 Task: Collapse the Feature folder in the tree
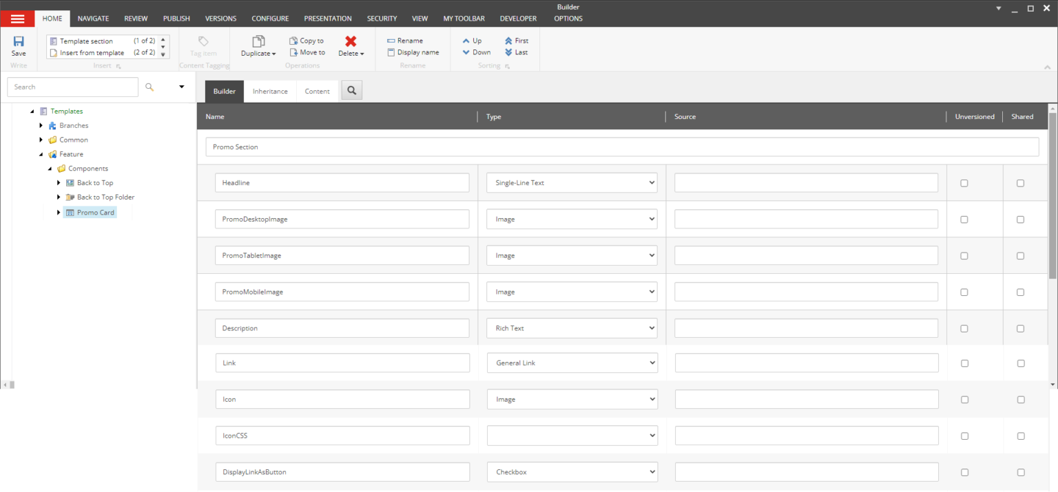41,154
